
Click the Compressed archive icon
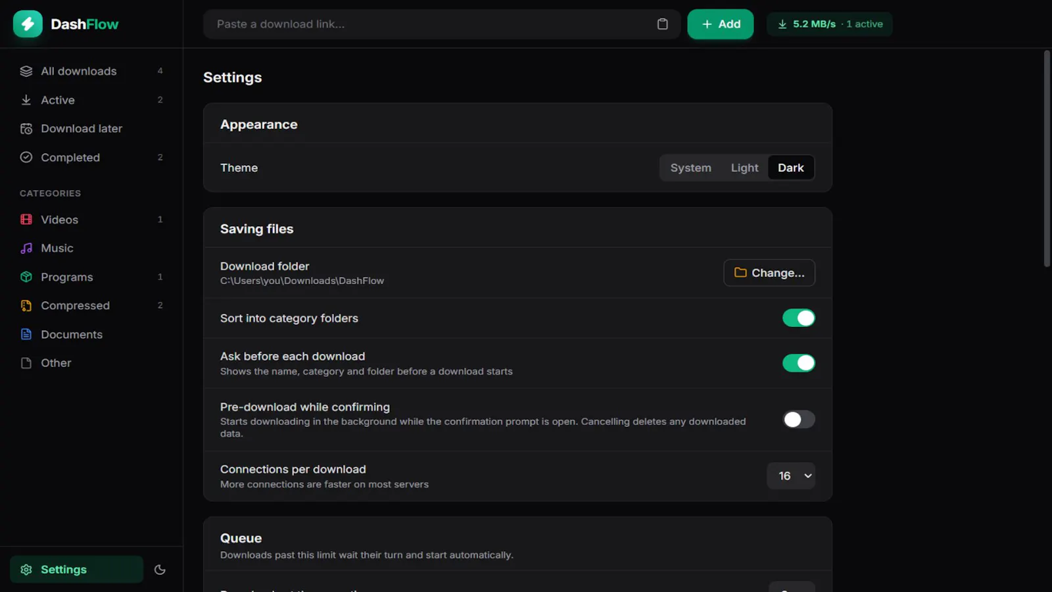coord(26,306)
